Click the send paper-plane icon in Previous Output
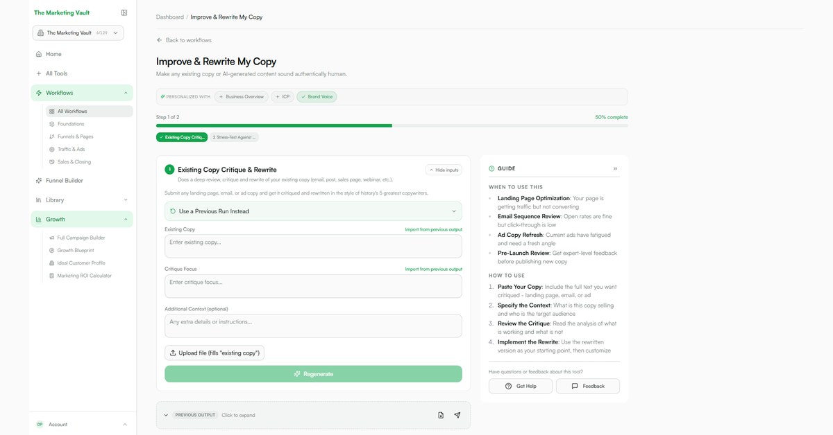Image resolution: width=833 pixels, height=435 pixels. tap(457, 416)
